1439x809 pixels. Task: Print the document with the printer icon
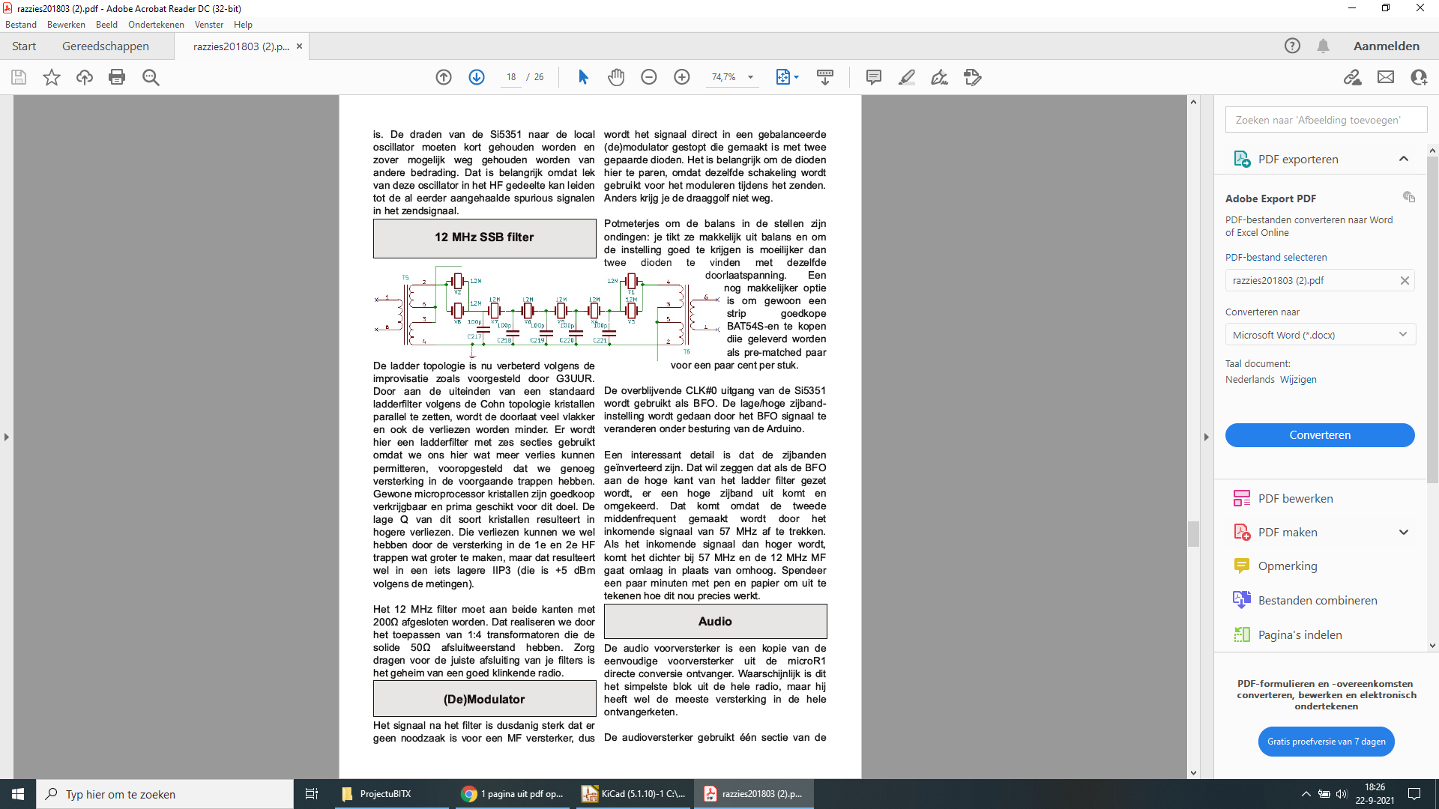(x=117, y=77)
